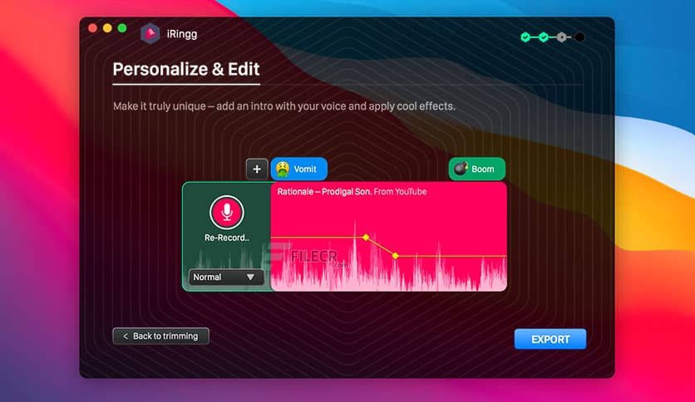Click the vomiting emoji icon
The height and width of the screenshot is (402, 695).
point(283,169)
